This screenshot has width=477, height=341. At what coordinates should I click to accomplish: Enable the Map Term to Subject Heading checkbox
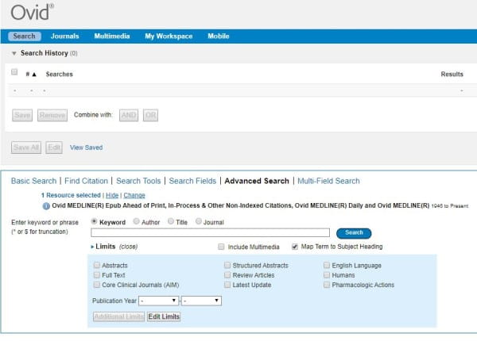pyautogui.click(x=296, y=247)
